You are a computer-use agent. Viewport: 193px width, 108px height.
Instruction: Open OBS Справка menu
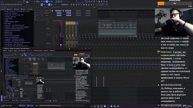(x=52, y=50)
